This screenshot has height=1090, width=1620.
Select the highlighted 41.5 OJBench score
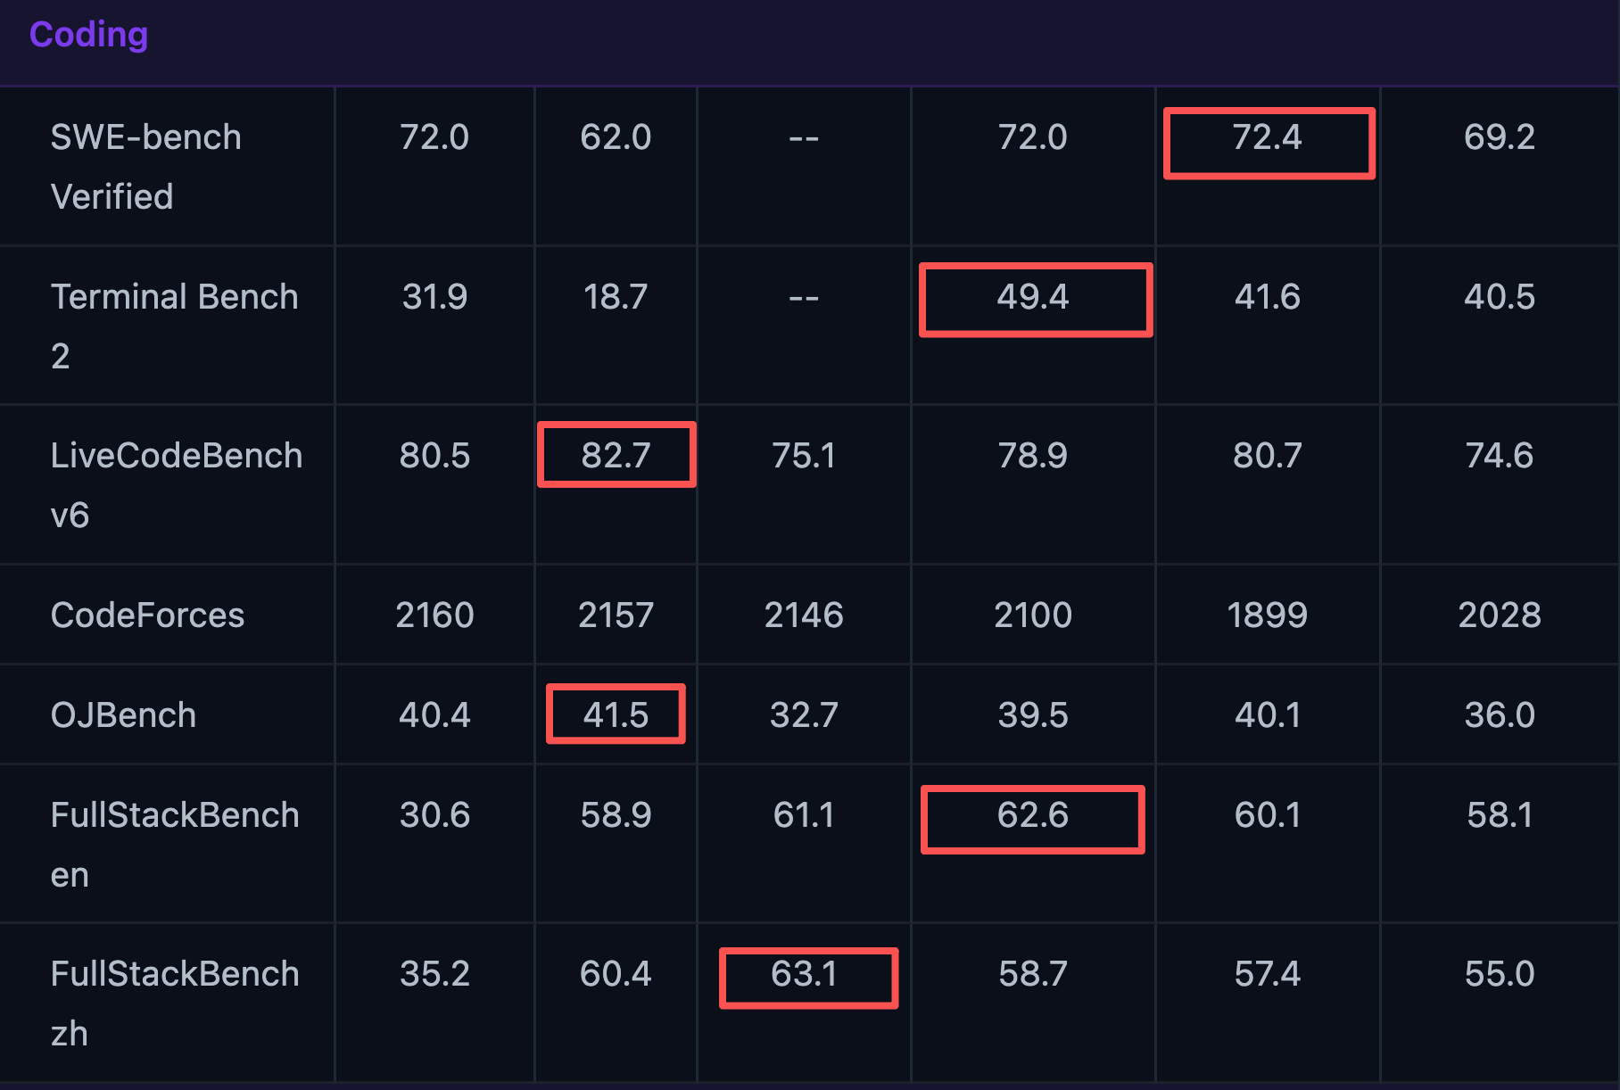tap(616, 714)
